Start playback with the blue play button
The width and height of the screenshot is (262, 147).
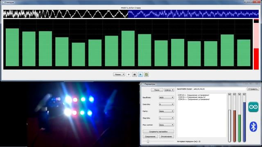click(140, 74)
